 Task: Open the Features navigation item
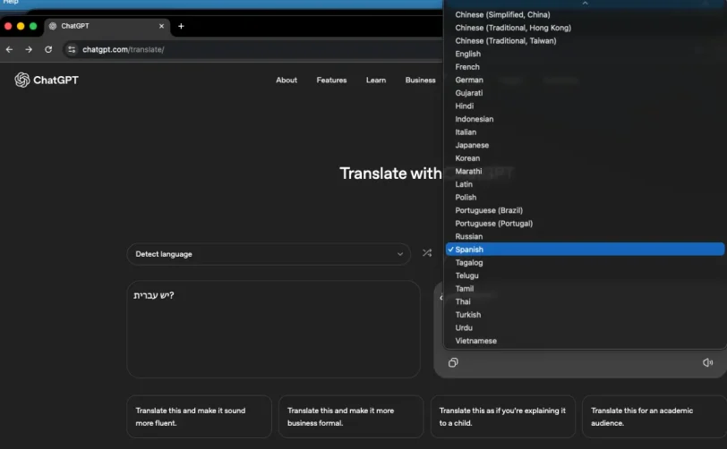coord(331,80)
